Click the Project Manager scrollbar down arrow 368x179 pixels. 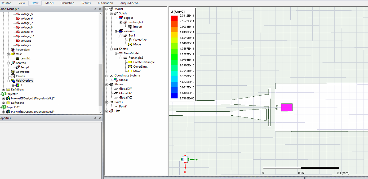tap(100, 112)
